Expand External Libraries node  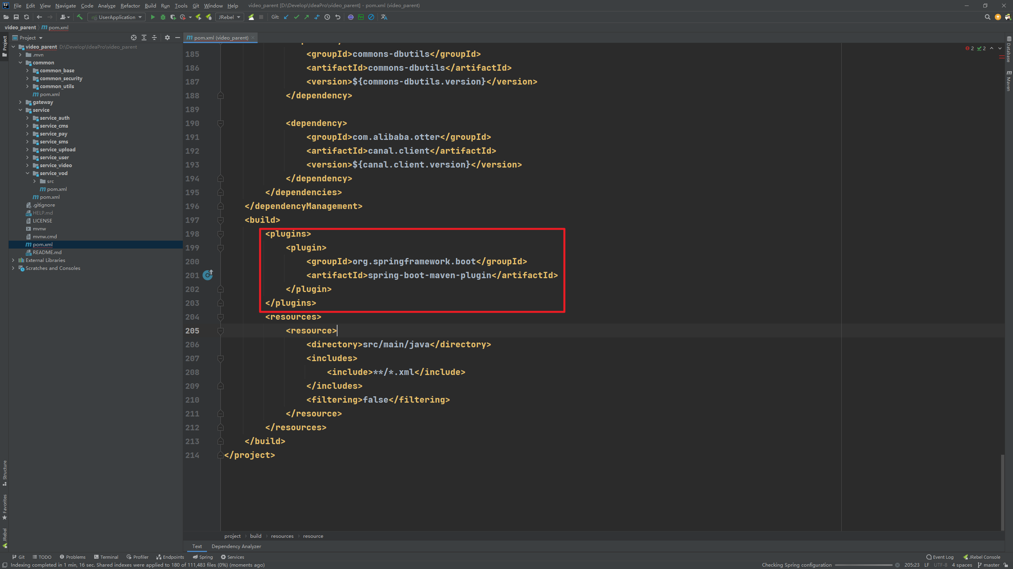click(13, 260)
